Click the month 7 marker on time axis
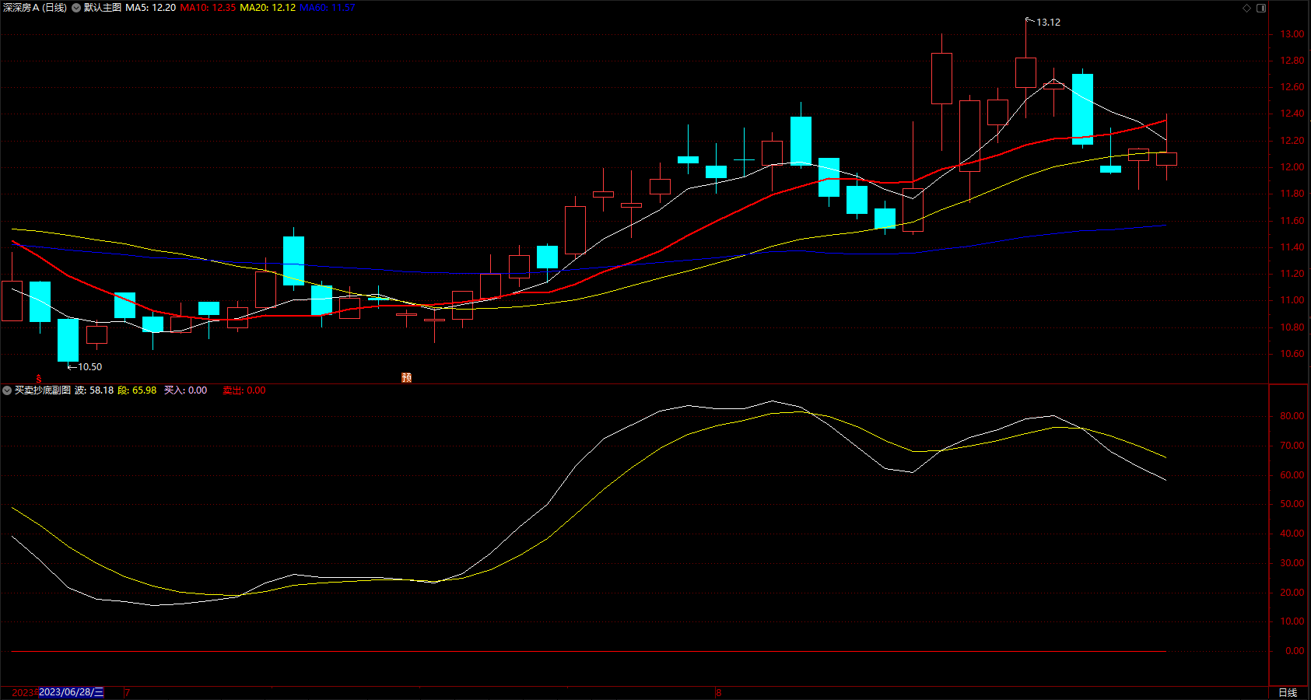The height and width of the screenshot is (700, 1311). pyautogui.click(x=127, y=692)
